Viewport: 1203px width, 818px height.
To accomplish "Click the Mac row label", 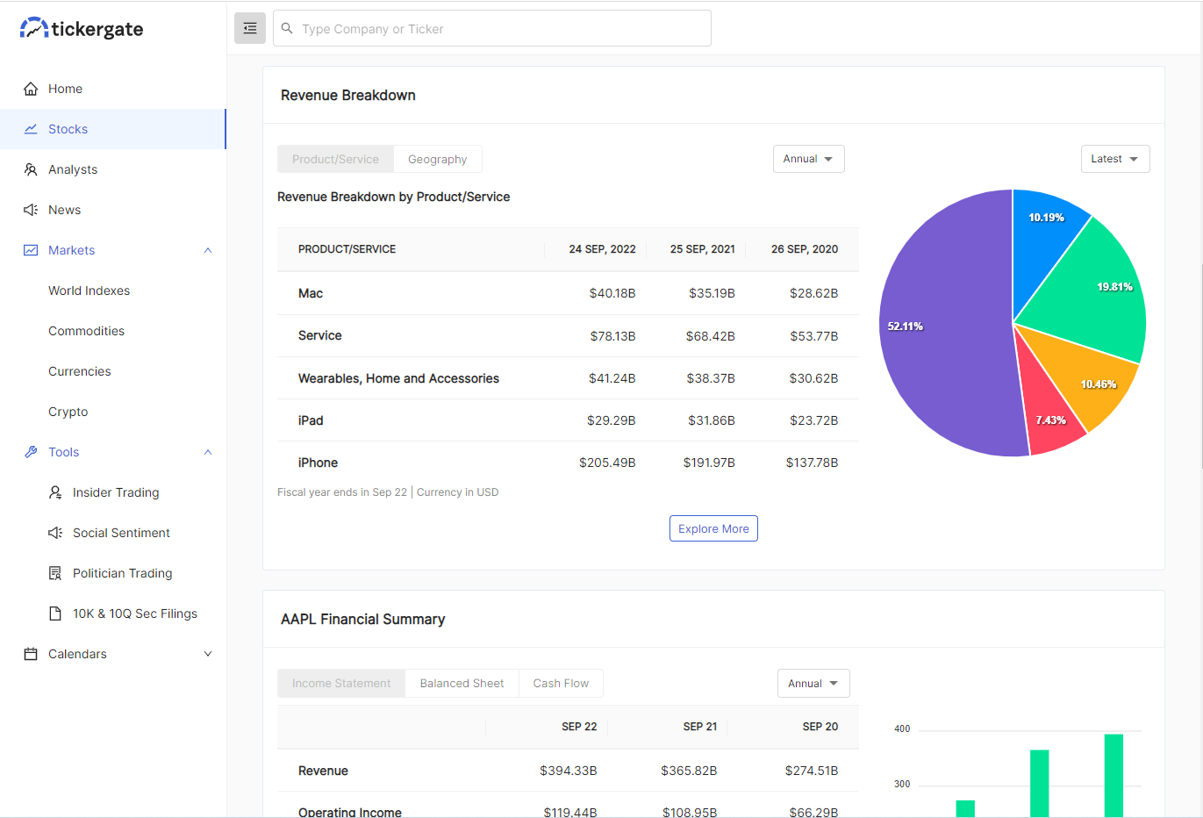I will tap(311, 293).
